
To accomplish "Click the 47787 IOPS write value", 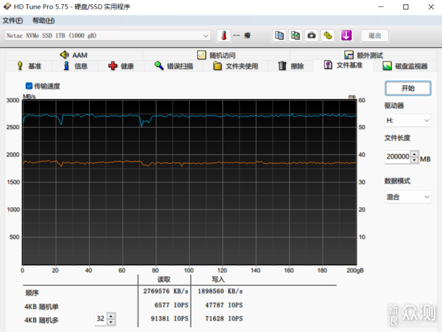I will coord(224,305).
